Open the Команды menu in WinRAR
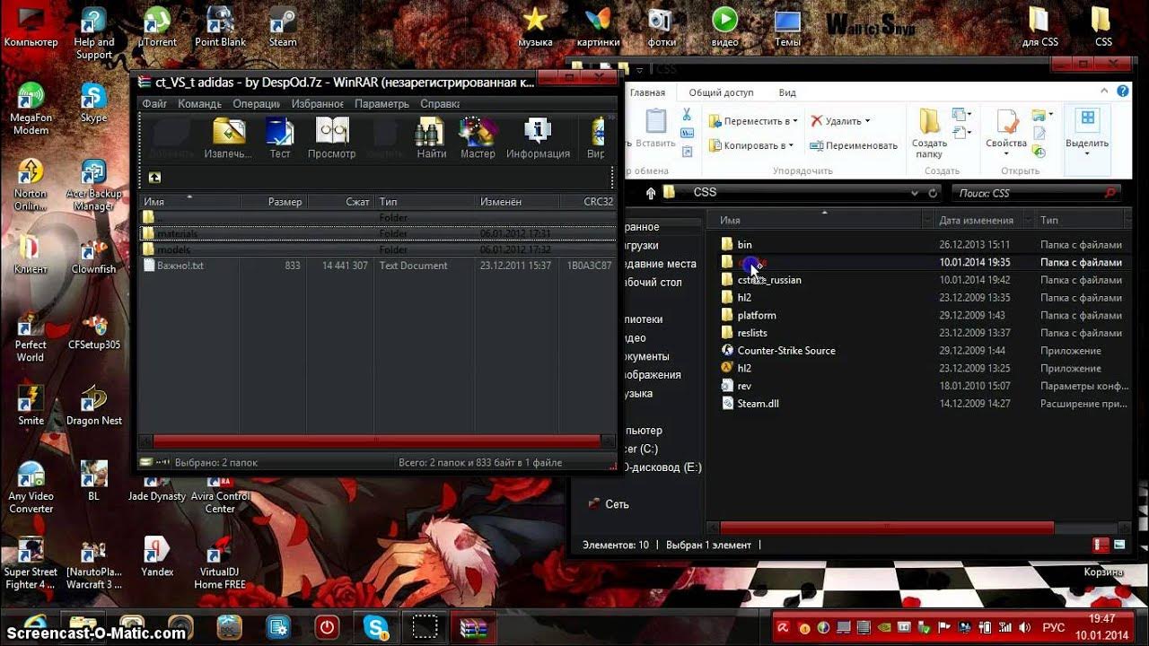The height and width of the screenshot is (646, 1149). 199,104
